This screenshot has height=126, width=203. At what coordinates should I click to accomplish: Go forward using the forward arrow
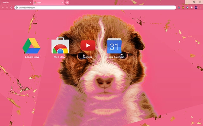pos(7,8)
